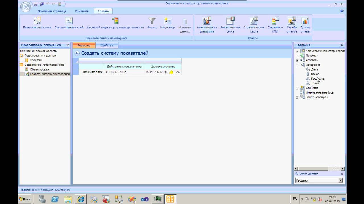Collapse the Измерения tree node
The width and height of the screenshot is (364, 204).
click(297, 65)
